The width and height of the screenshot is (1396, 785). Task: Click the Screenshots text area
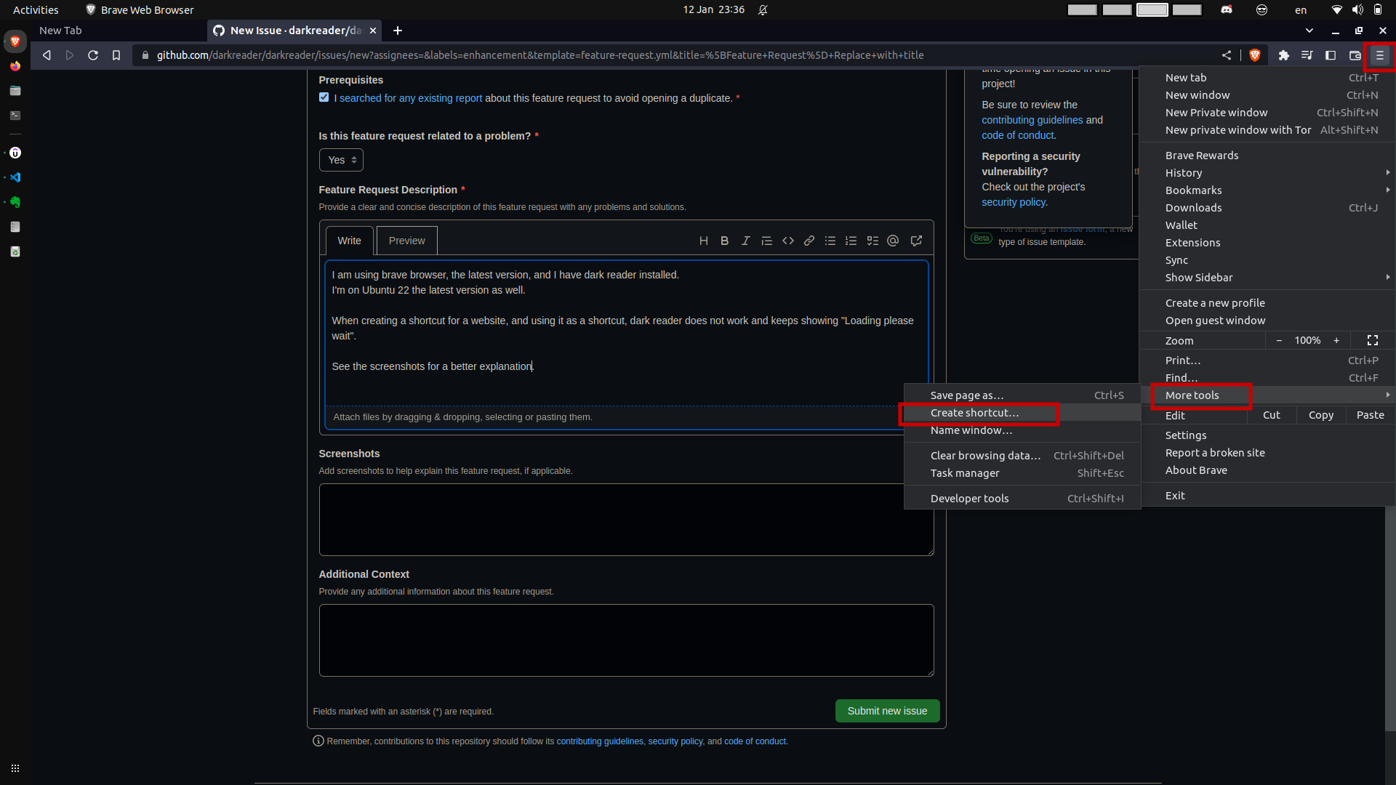pos(626,520)
